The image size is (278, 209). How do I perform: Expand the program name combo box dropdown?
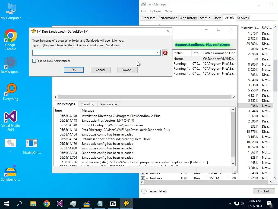(x=158, y=53)
